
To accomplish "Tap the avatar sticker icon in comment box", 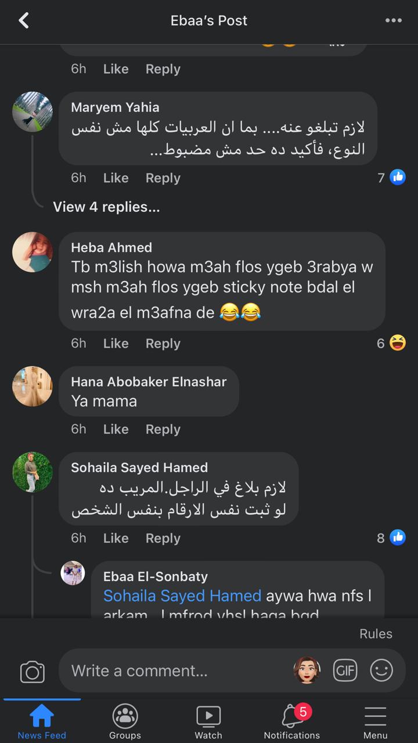I will pyautogui.click(x=307, y=670).
